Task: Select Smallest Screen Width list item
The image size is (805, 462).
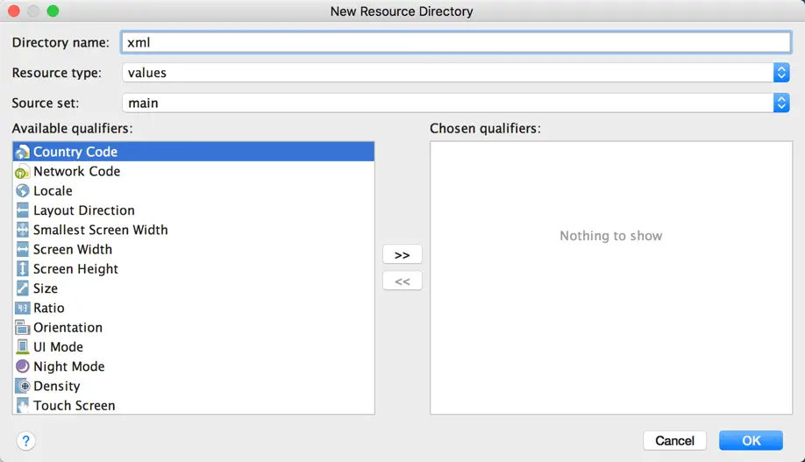Action: pyautogui.click(x=194, y=230)
